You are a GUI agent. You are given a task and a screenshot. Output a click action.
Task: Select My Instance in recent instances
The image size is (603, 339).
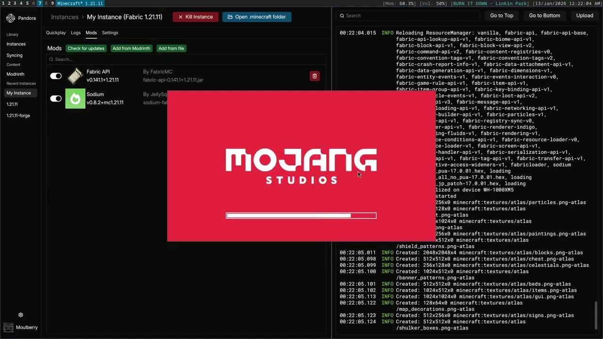(x=21, y=93)
